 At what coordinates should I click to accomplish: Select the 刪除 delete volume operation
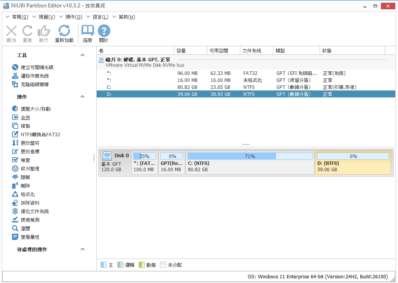pos(21,186)
